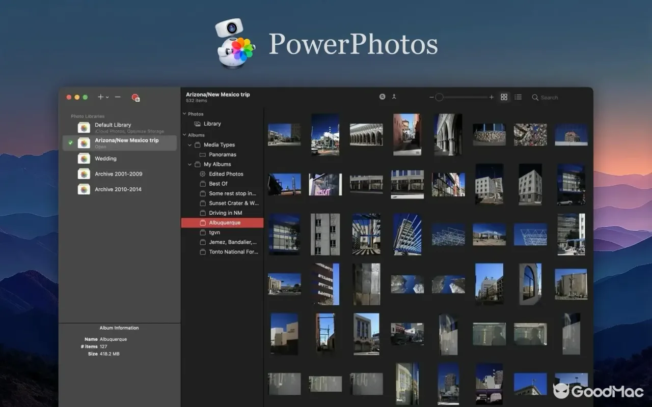
Task: Collapse the Albums section
Action: point(184,135)
